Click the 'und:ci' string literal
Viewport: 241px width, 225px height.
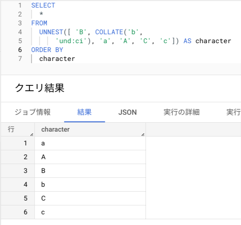(71, 41)
